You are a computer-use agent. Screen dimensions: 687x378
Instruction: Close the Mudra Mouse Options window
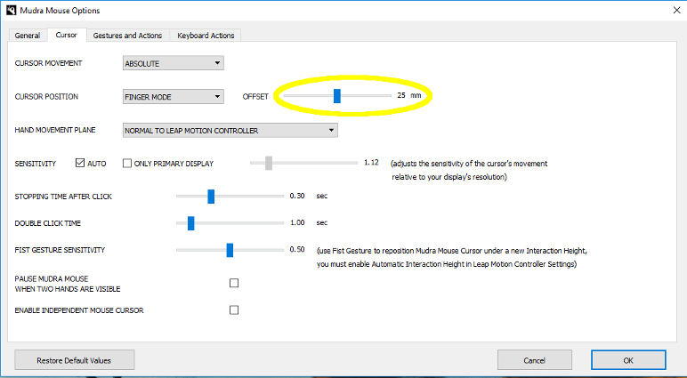[676, 10]
